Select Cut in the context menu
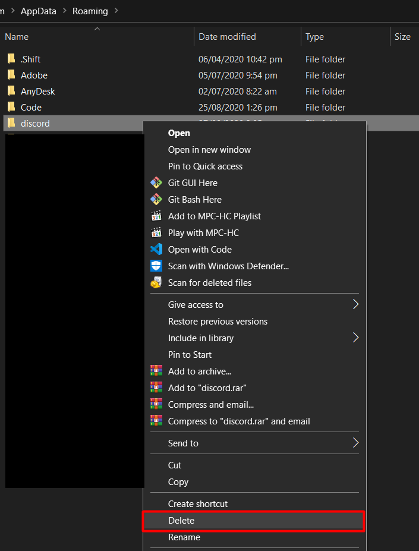419x551 pixels. (x=254, y=465)
